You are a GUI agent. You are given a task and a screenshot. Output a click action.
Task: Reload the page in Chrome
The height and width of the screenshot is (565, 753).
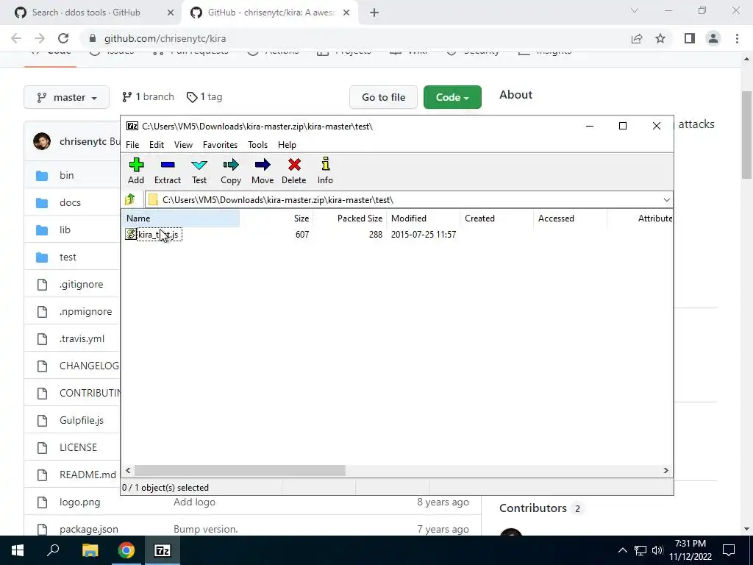pyautogui.click(x=63, y=38)
